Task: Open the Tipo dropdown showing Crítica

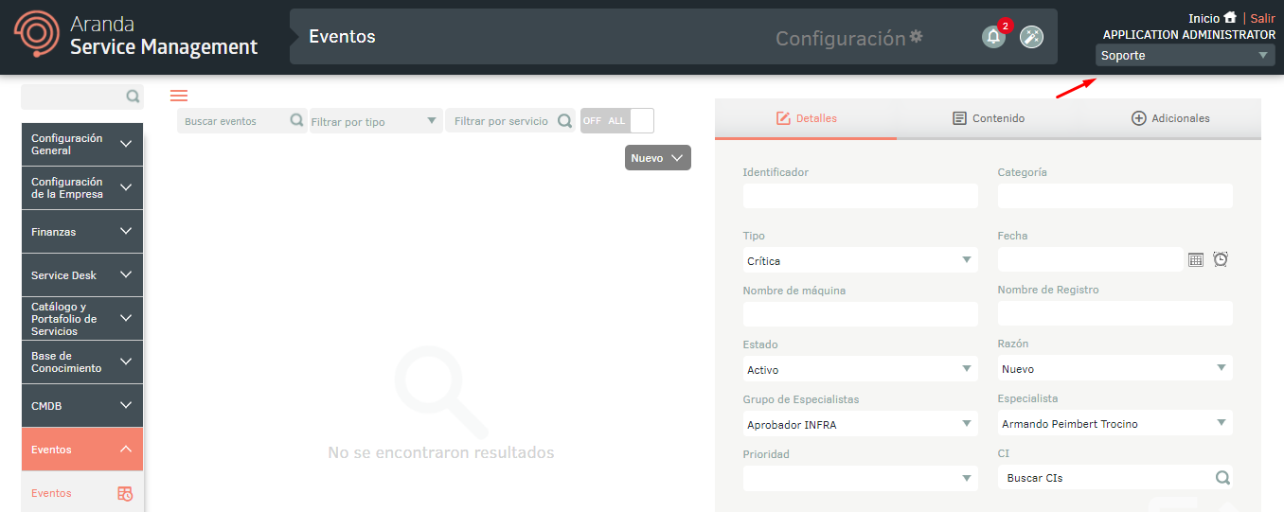Action: click(860, 260)
